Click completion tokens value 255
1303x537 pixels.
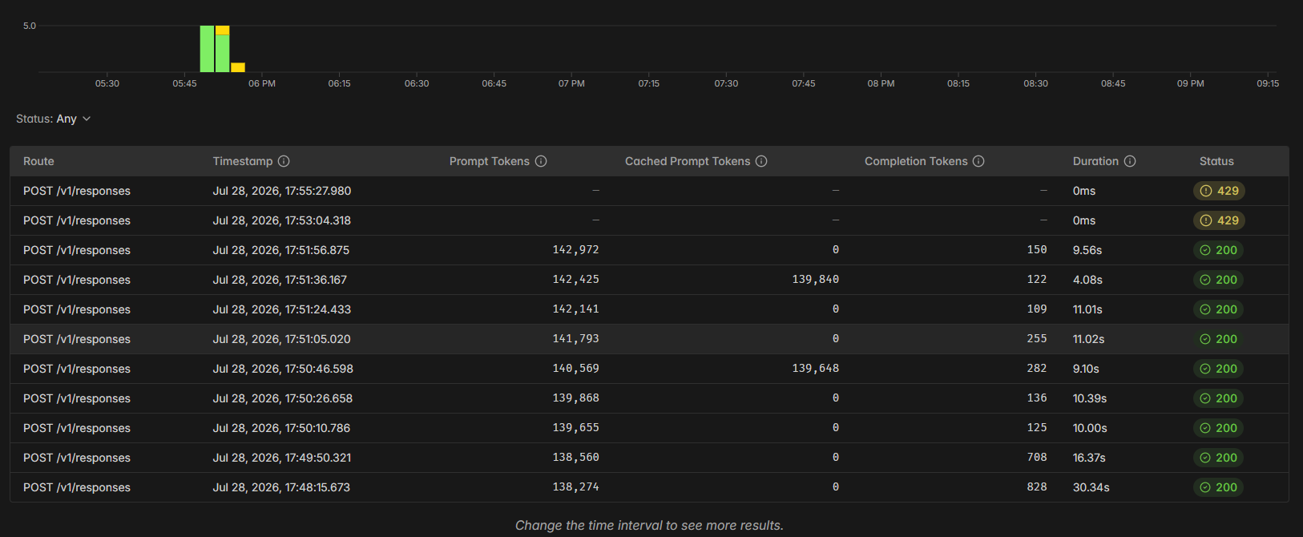pyautogui.click(x=1037, y=339)
